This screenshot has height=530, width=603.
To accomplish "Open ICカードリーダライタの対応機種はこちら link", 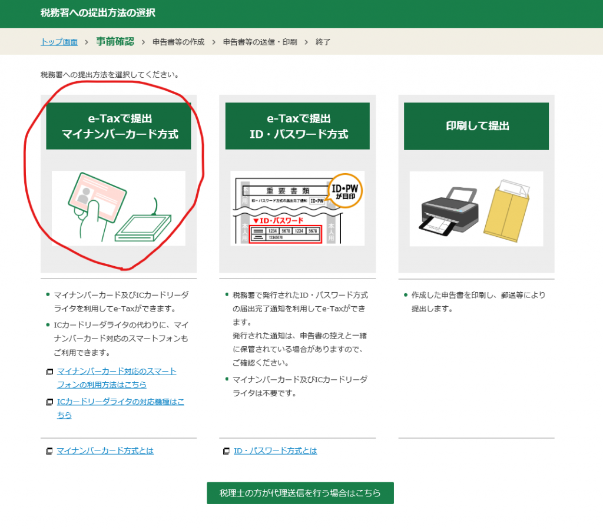I will (x=120, y=408).
